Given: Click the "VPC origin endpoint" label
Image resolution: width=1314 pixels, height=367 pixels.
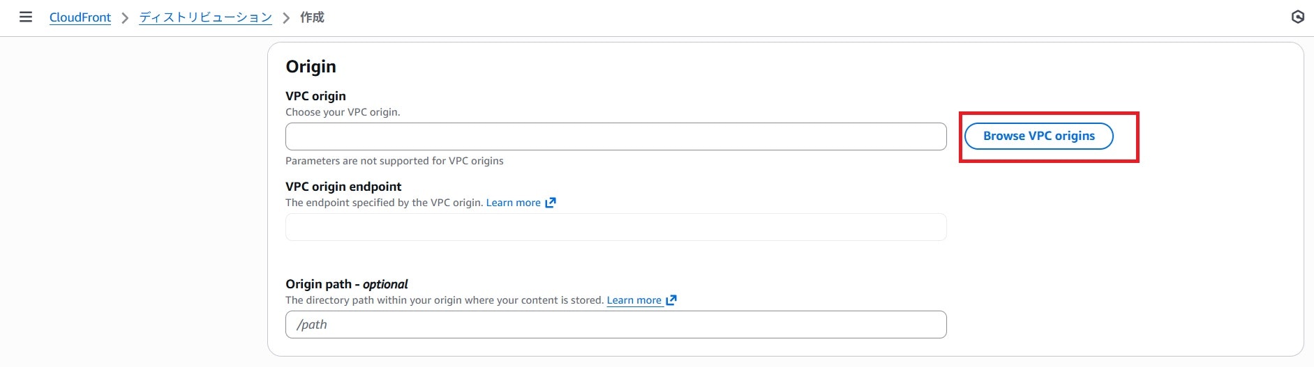Looking at the screenshot, I should click(x=343, y=187).
